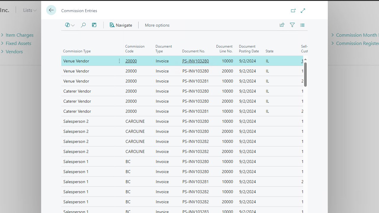This screenshot has height=213, width=379.
Task: Click the back arrow button
Action: [51, 10]
